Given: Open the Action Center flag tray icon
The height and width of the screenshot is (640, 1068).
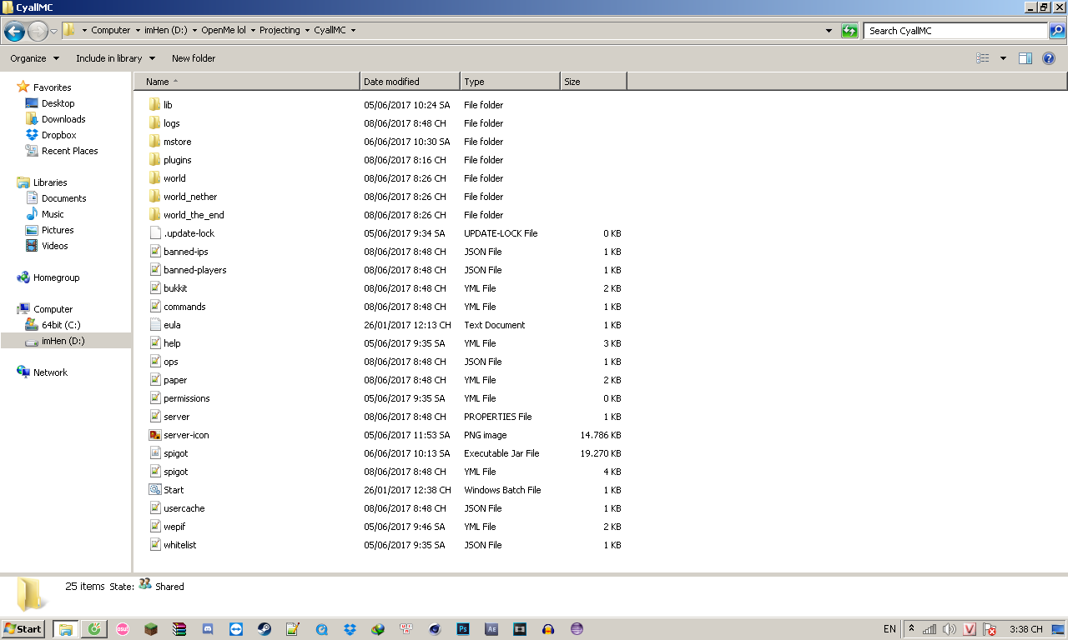Looking at the screenshot, I should click(x=990, y=629).
